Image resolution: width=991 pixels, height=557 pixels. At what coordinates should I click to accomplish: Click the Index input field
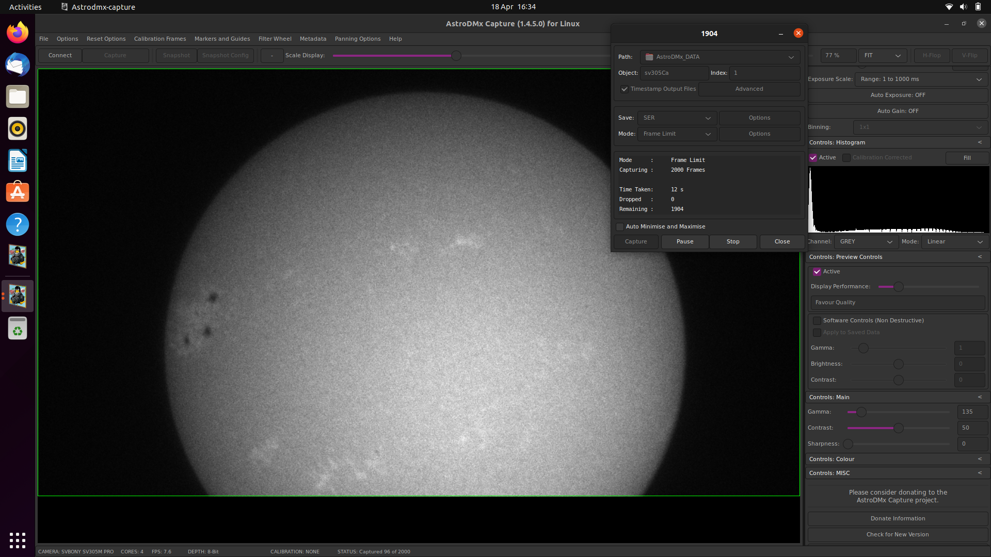click(765, 73)
